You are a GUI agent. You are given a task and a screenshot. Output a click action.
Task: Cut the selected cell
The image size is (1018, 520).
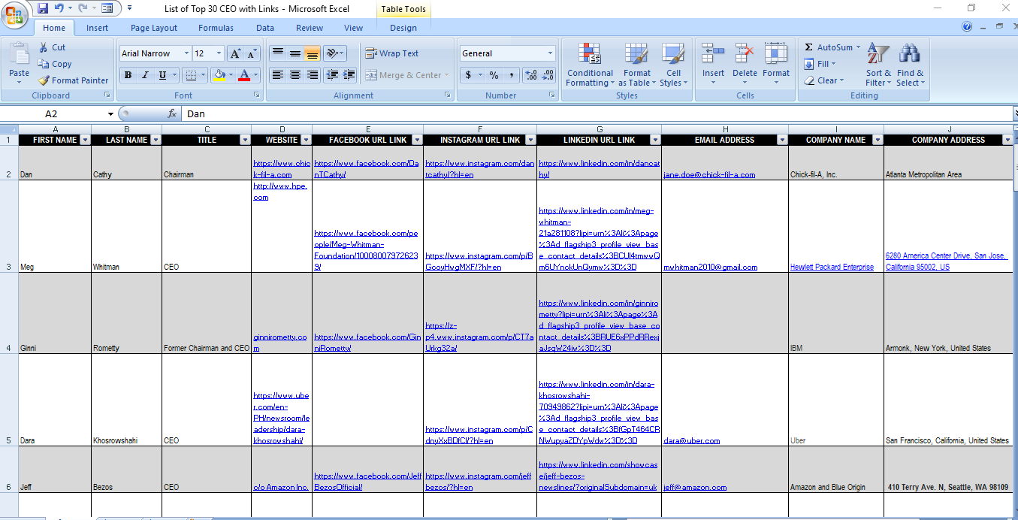click(x=52, y=47)
